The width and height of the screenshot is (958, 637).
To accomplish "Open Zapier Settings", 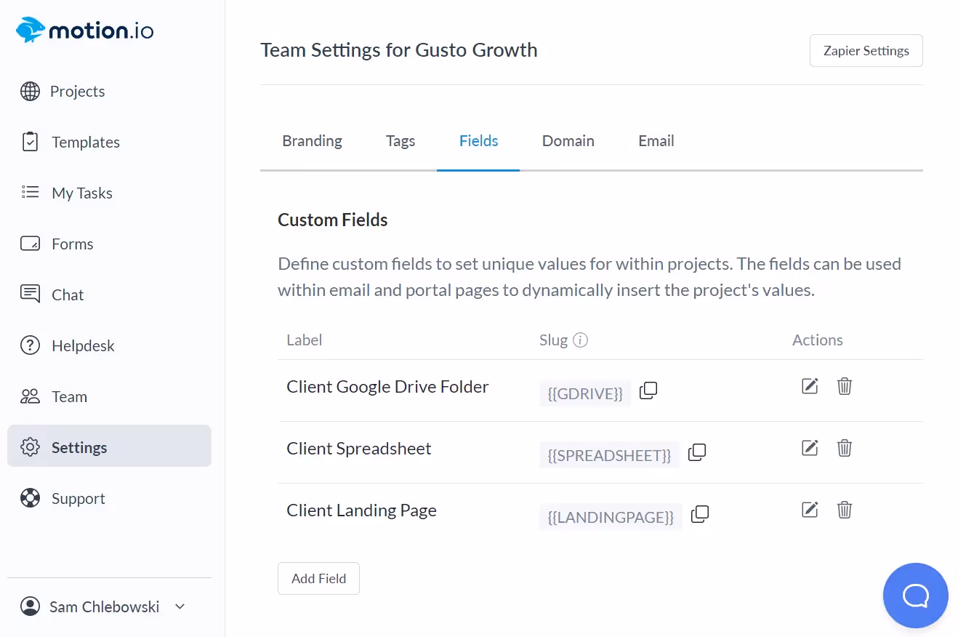I will [866, 51].
